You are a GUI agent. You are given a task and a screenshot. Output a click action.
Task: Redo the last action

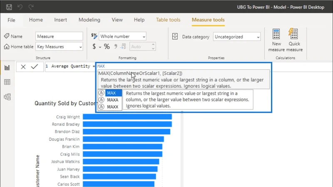(x=31, y=7)
